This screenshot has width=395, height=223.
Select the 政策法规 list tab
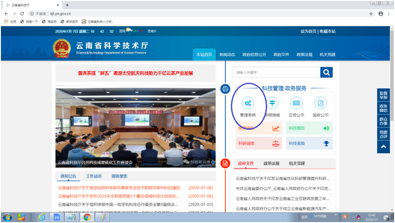coord(271,164)
